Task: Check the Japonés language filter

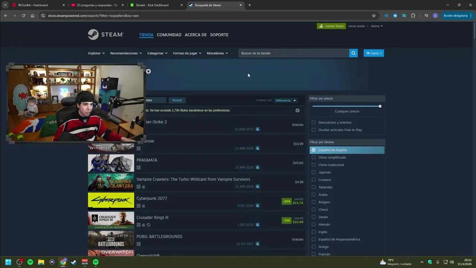Action: click(x=313, y=172)
